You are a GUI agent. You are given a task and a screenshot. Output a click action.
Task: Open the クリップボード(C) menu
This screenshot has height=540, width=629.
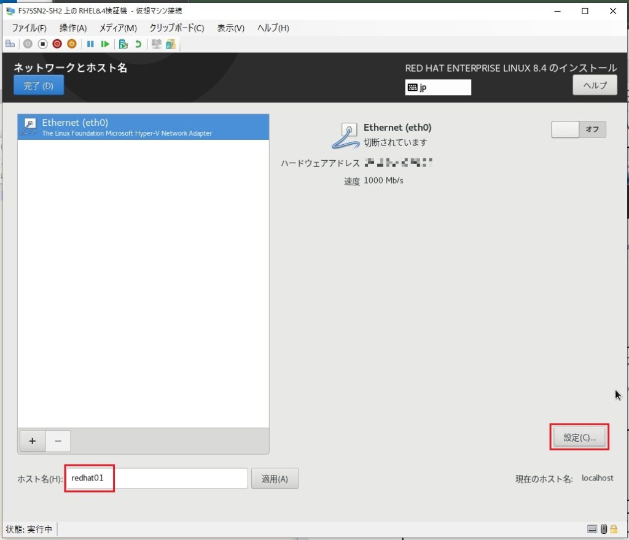[x=177, y=28]
